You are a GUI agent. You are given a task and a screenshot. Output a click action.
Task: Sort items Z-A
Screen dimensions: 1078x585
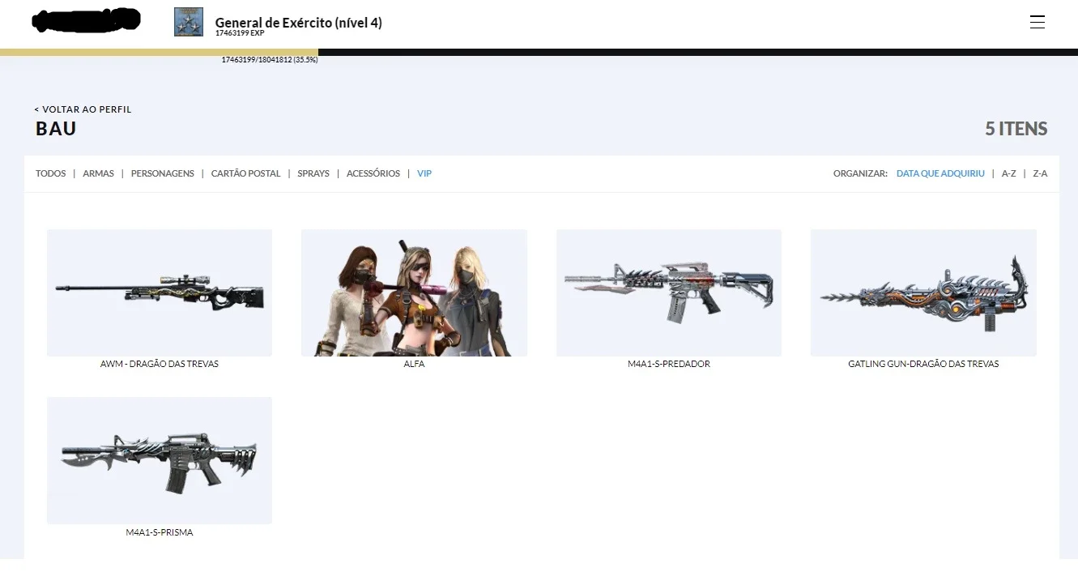pyautogui.click(x=1040, y=173)
